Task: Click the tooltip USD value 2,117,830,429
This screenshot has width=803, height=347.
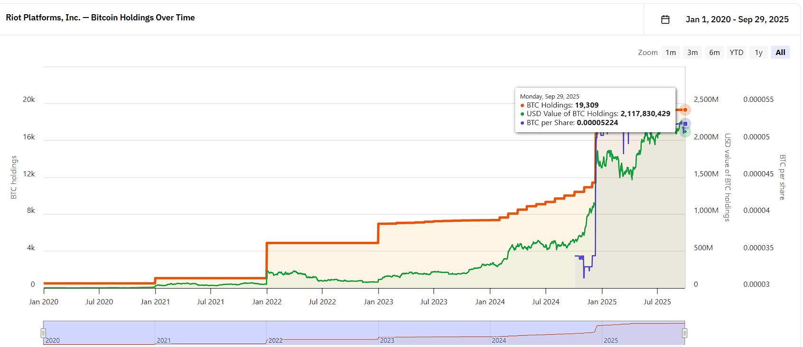Action: (x=645, y=114)
